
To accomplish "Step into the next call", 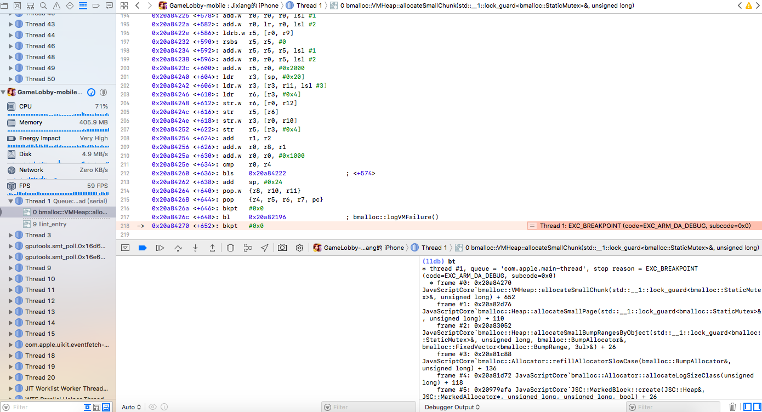I will click(195, 248).
